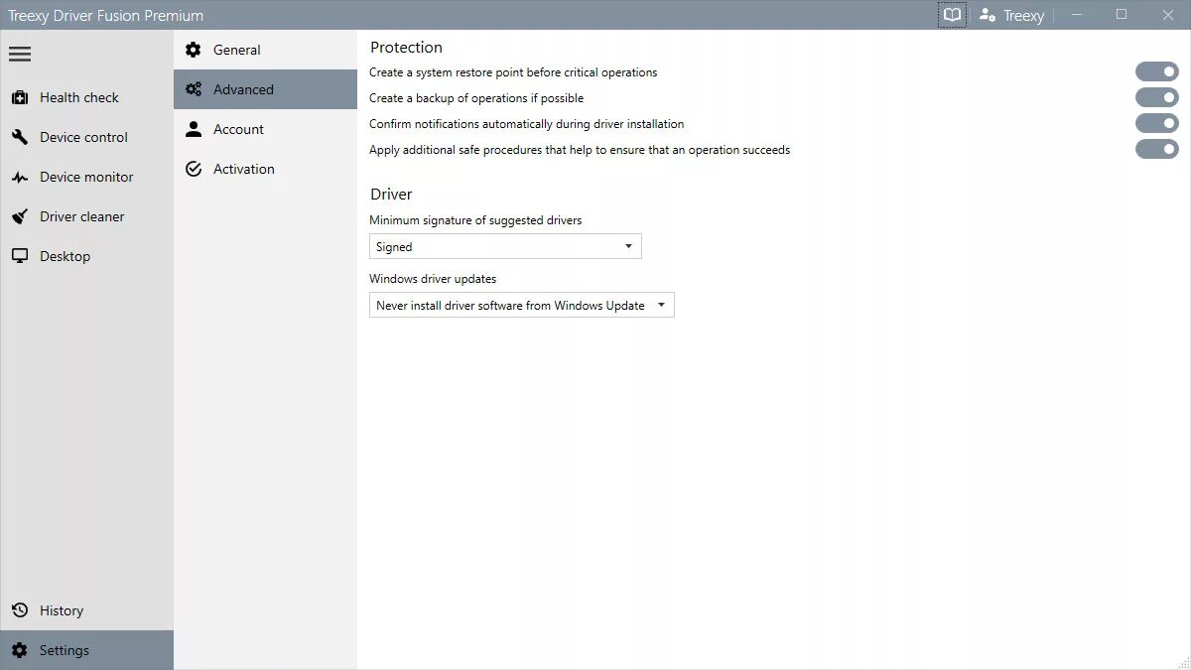Click the Driver cleaner broom icon

(x=20, y=216)
